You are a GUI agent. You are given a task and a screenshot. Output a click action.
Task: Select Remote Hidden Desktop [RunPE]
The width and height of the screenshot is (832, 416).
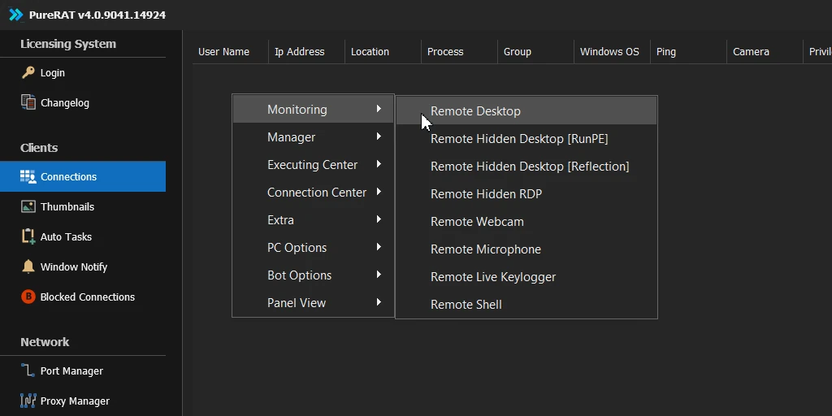526,138
